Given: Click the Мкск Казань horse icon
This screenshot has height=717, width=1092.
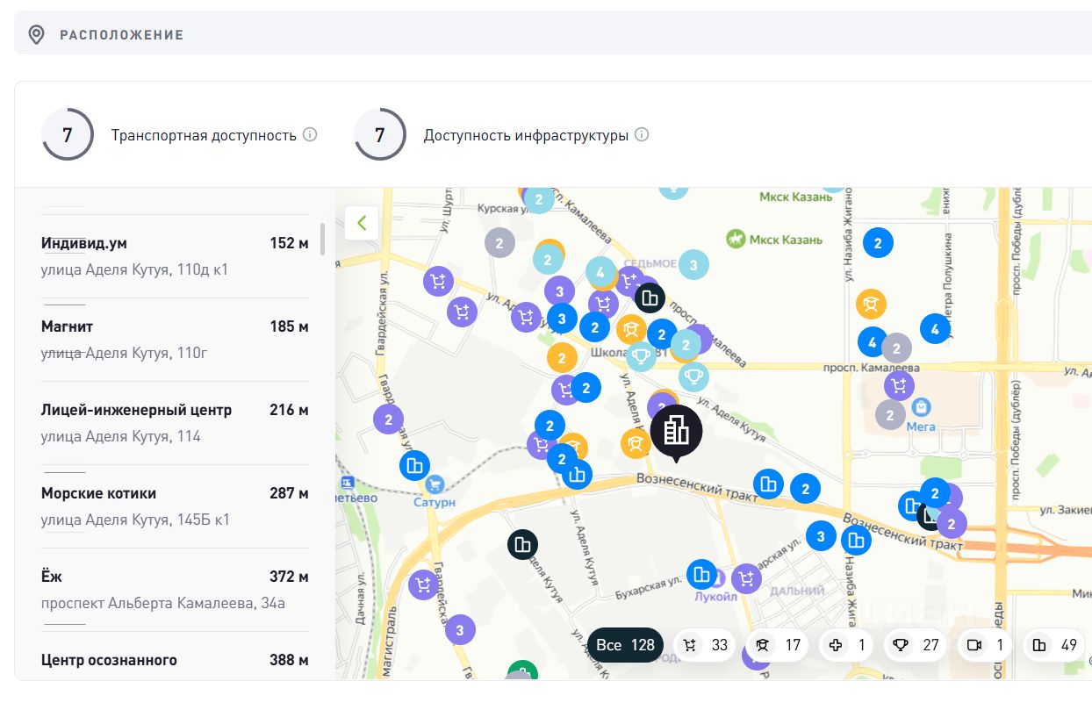Looking at the screenshot, I should pos(736,239).
